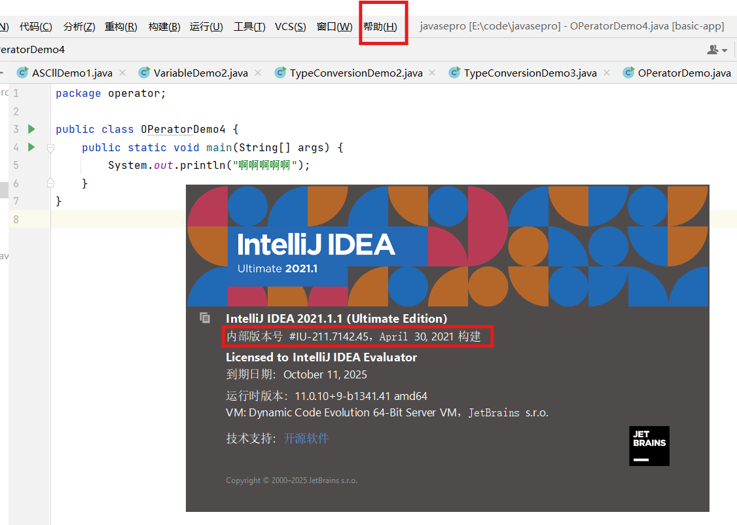Open the 代码(C) menu

[x=36, y=27]
